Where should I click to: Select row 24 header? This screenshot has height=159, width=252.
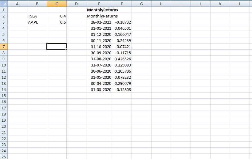4,151
